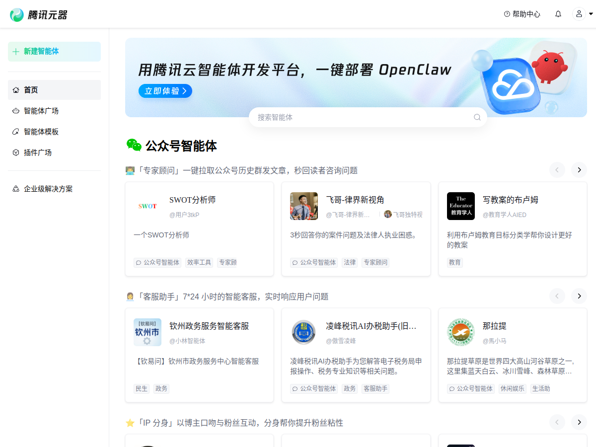
Task: Click @小林智能体 author text
Action: pos(187,341)
